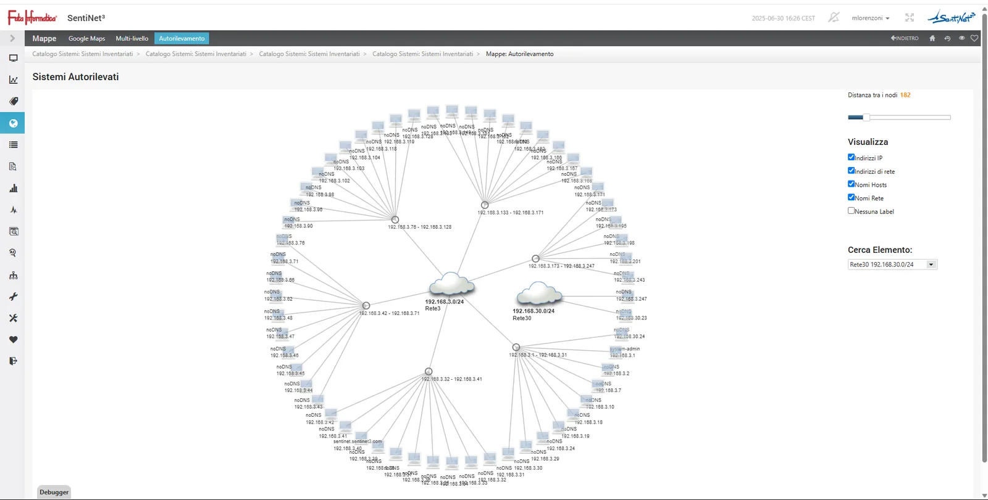Image resolution: width=988 pixels, height=500 pixels.
Task: Open the heart icon in the left sidebar
Action: click(x=13, y=340)
